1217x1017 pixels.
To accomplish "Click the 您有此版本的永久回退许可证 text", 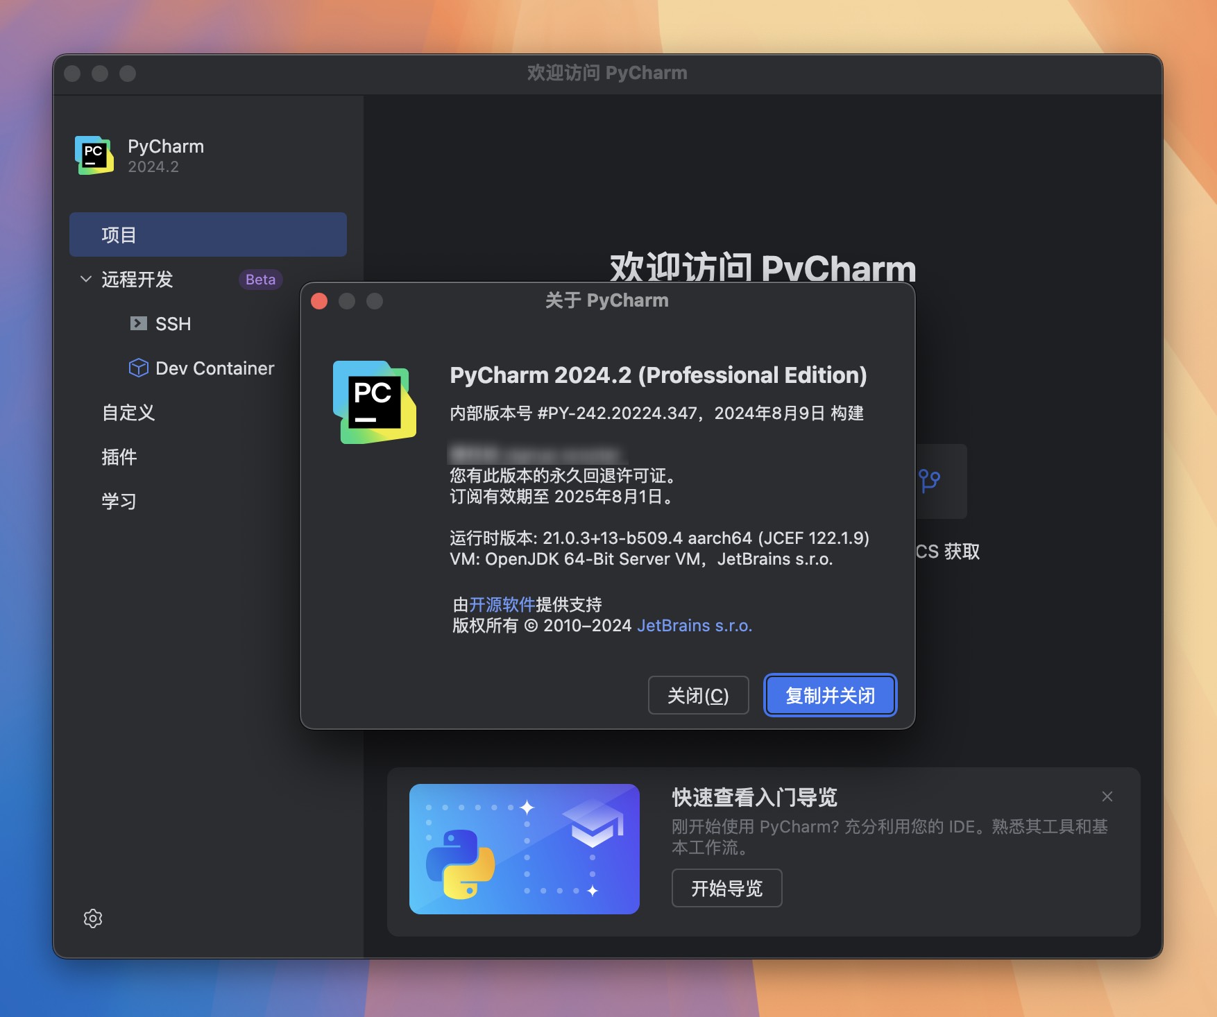I will pos(563,476).
